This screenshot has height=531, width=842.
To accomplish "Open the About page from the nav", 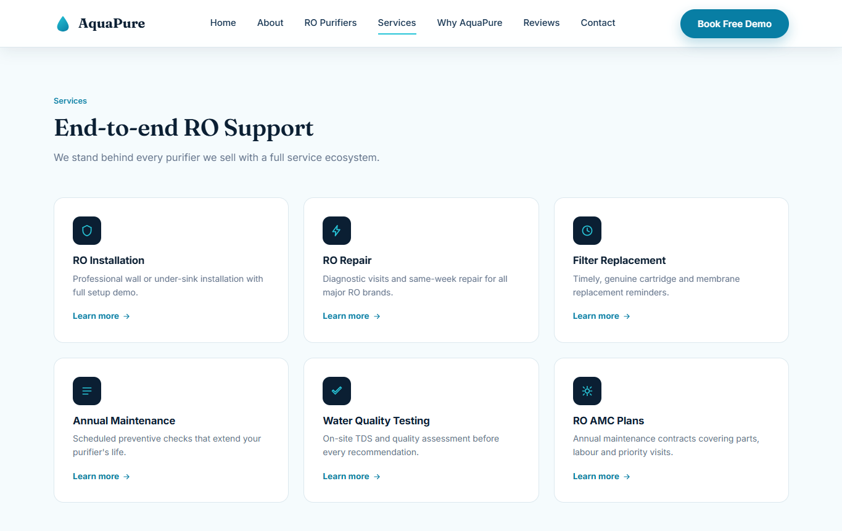I will coord(270,23).
